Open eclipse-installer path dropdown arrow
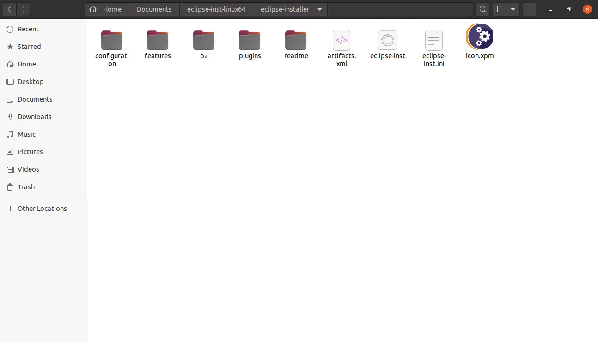Viewport: 598px width, 342px height. [x=320, y=9]
